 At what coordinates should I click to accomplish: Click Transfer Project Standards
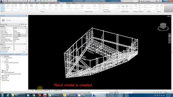tap(44, 7)
